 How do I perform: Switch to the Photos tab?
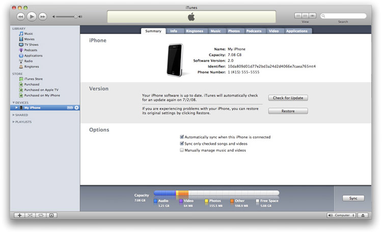234,31
